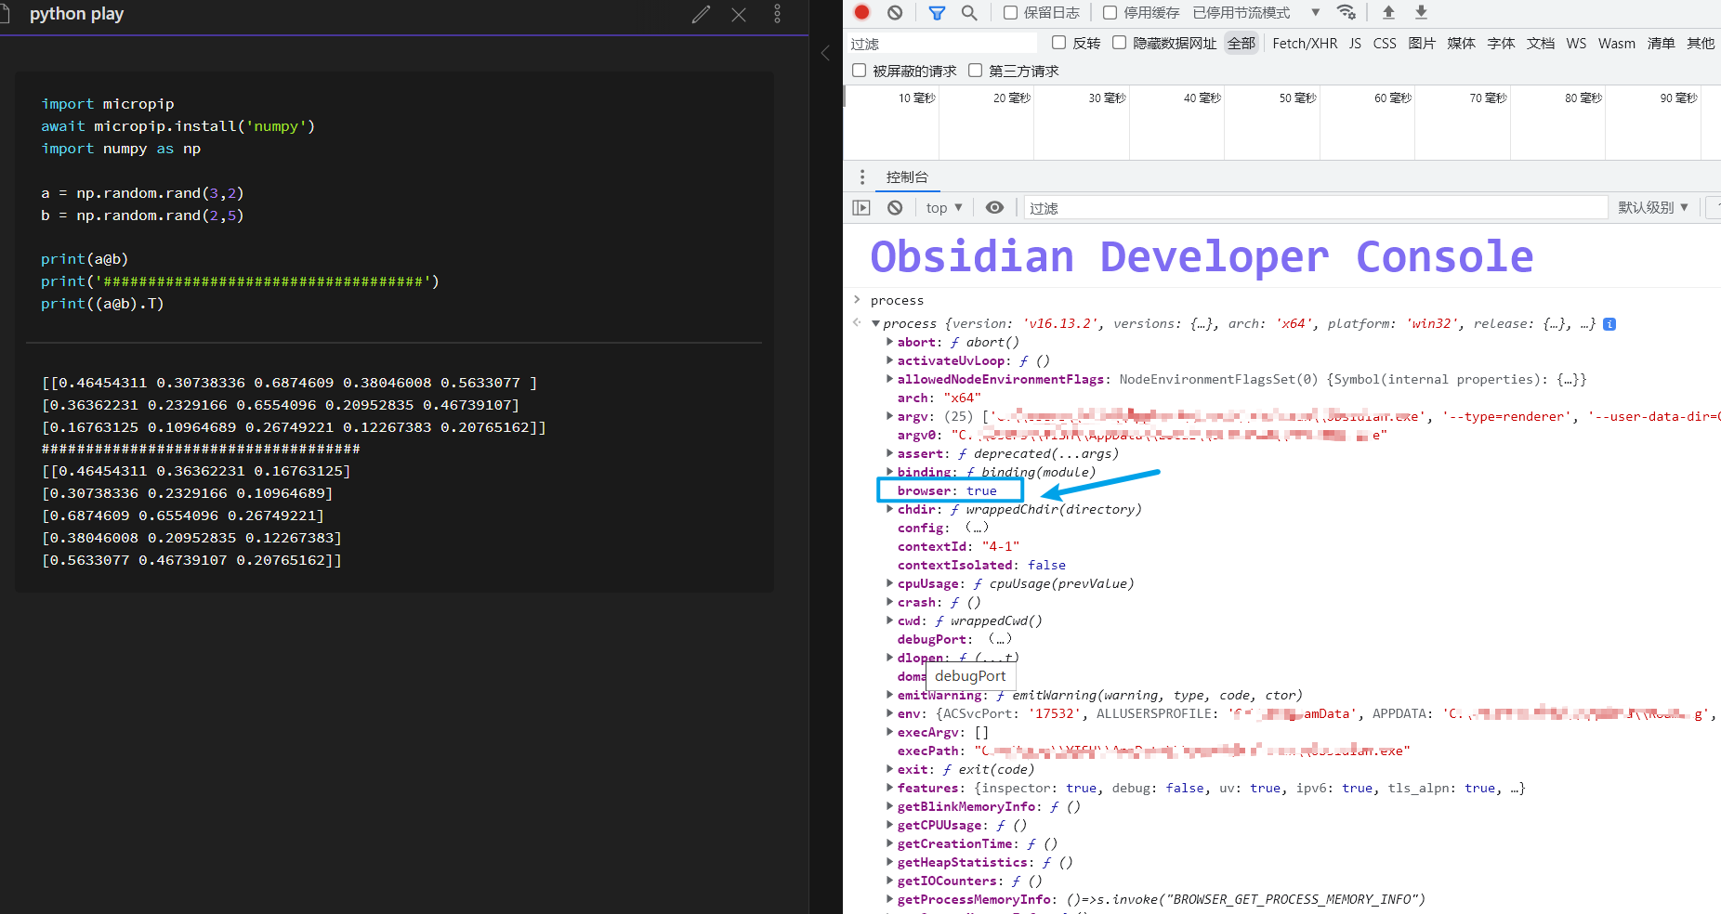Expand allowedNodeEnvironmentFlags entry
1721x914 pixels.
889,379
